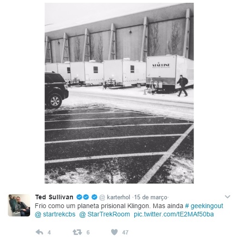Image resolution: width=238 pixels, height=240 pixels.
Task: Click the first verified badge beside Ted Sullivan
Action: point(79,197)
